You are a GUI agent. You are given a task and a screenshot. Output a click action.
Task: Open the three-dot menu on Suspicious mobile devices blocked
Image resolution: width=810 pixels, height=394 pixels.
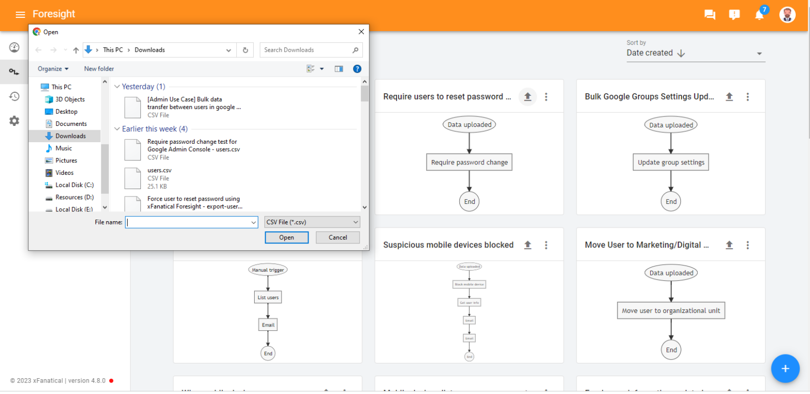(546, 244)
